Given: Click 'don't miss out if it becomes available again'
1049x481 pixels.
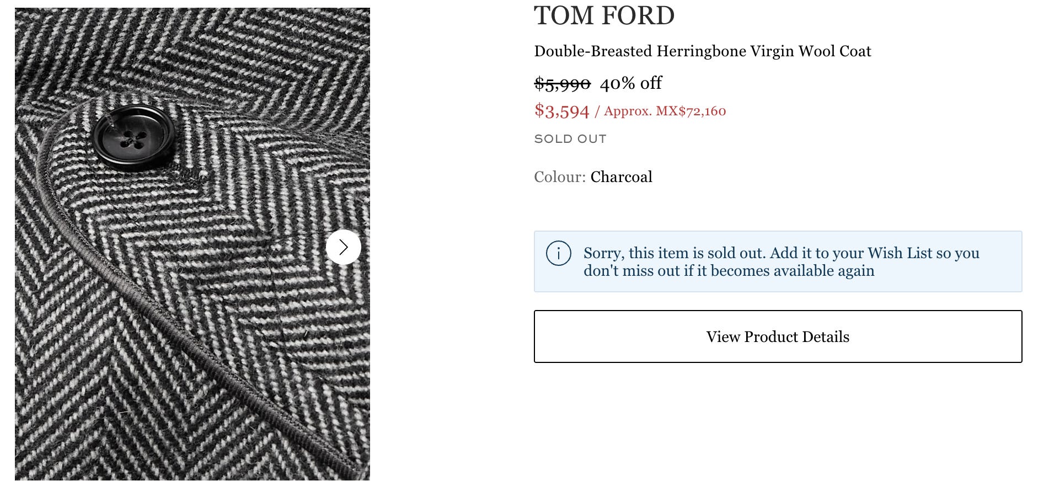Looking at the screenshot, I should click(729, 271).
